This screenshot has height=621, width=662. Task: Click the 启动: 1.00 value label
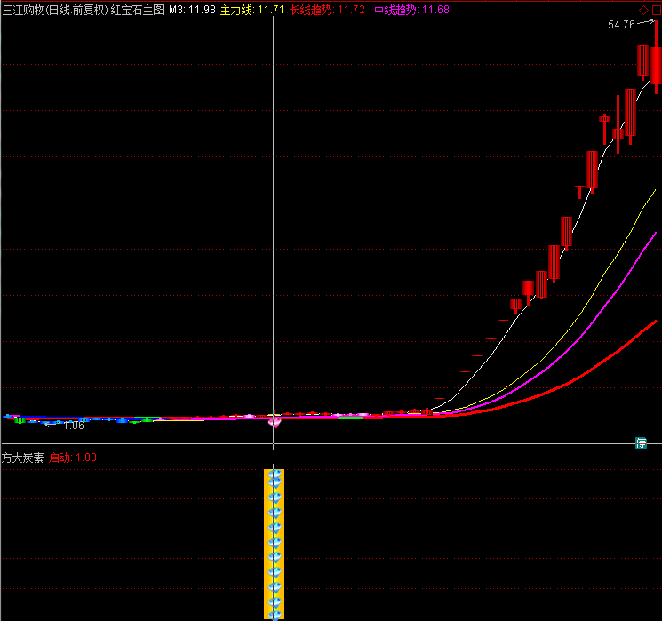point(73,458)
